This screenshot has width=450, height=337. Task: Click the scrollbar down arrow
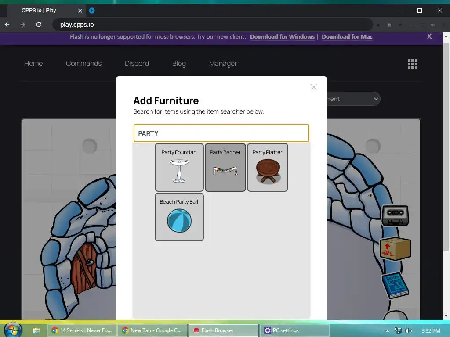pos(446,316)
